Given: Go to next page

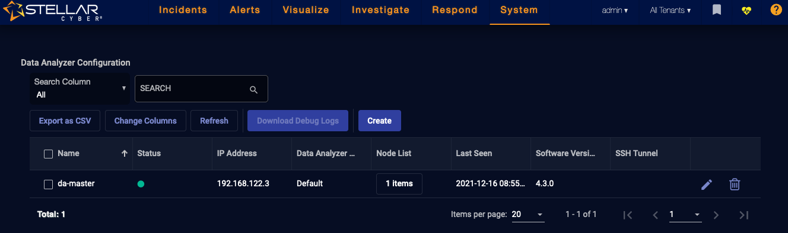Looking at the screenshot, I should [716, 215].
